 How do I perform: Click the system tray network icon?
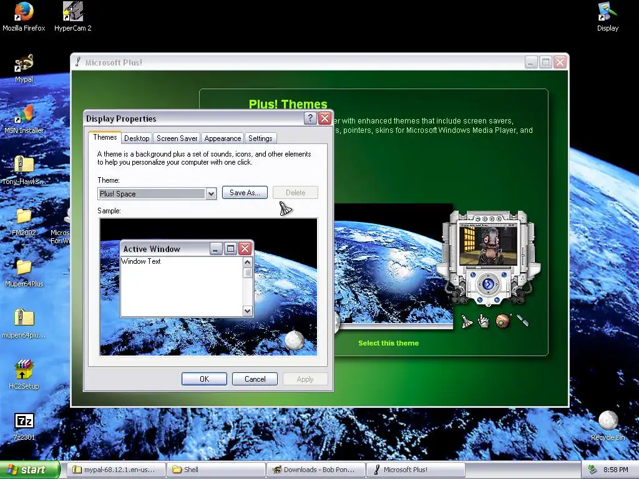coord(593,470)
